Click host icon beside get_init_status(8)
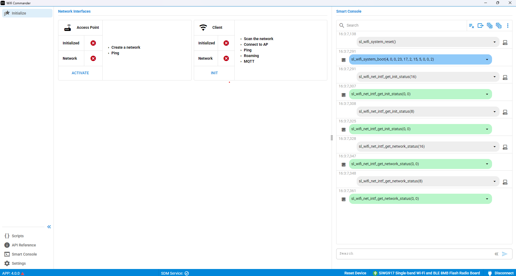The image size is (516, 276). point(505,112)
